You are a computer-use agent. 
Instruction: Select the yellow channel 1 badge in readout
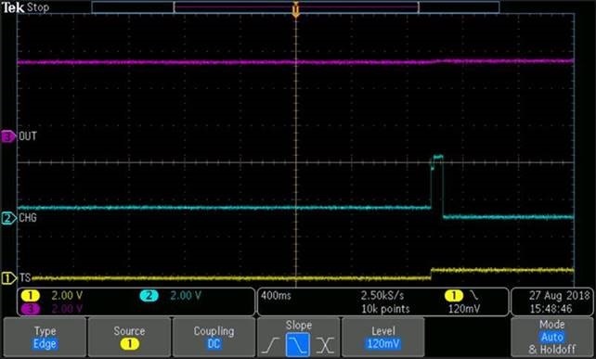(30, 296)
